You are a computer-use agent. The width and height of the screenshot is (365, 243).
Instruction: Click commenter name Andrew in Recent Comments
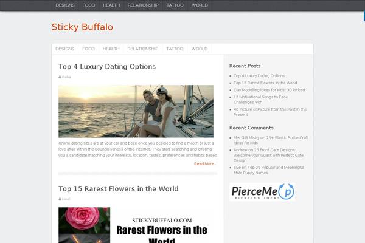[x=240, y=150]
